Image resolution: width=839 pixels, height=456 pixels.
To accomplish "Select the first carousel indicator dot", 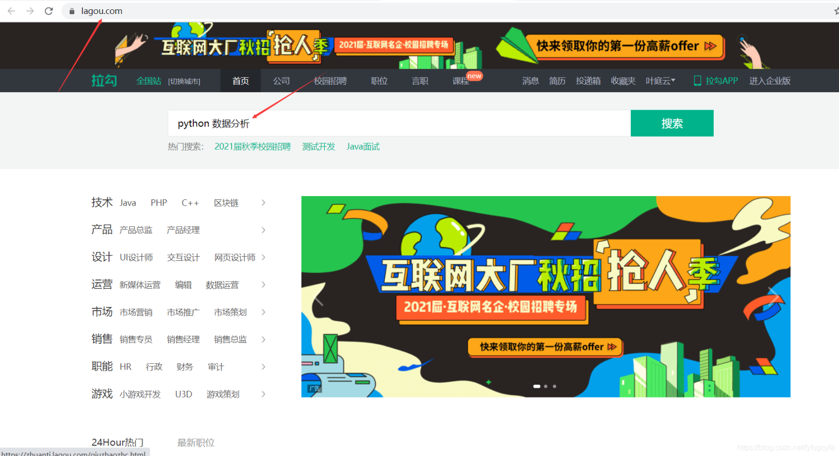I will pos(537,386).
